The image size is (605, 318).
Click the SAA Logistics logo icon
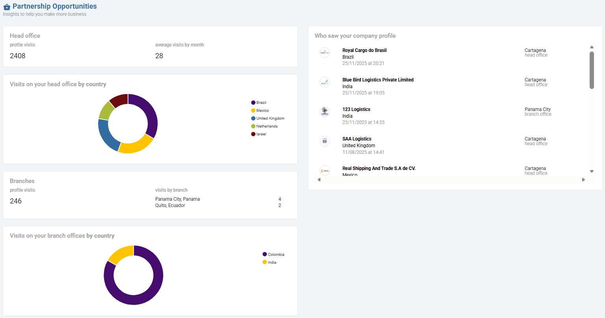click(325, 141)
